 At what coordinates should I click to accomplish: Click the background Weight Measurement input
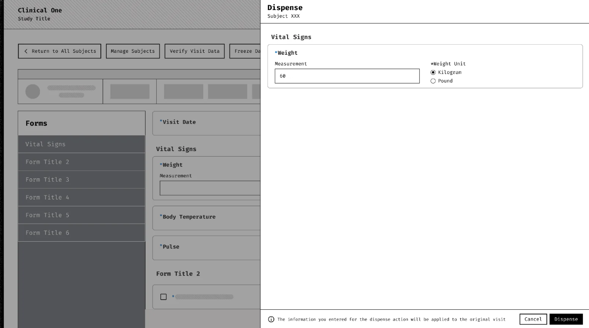click(210, 188)
